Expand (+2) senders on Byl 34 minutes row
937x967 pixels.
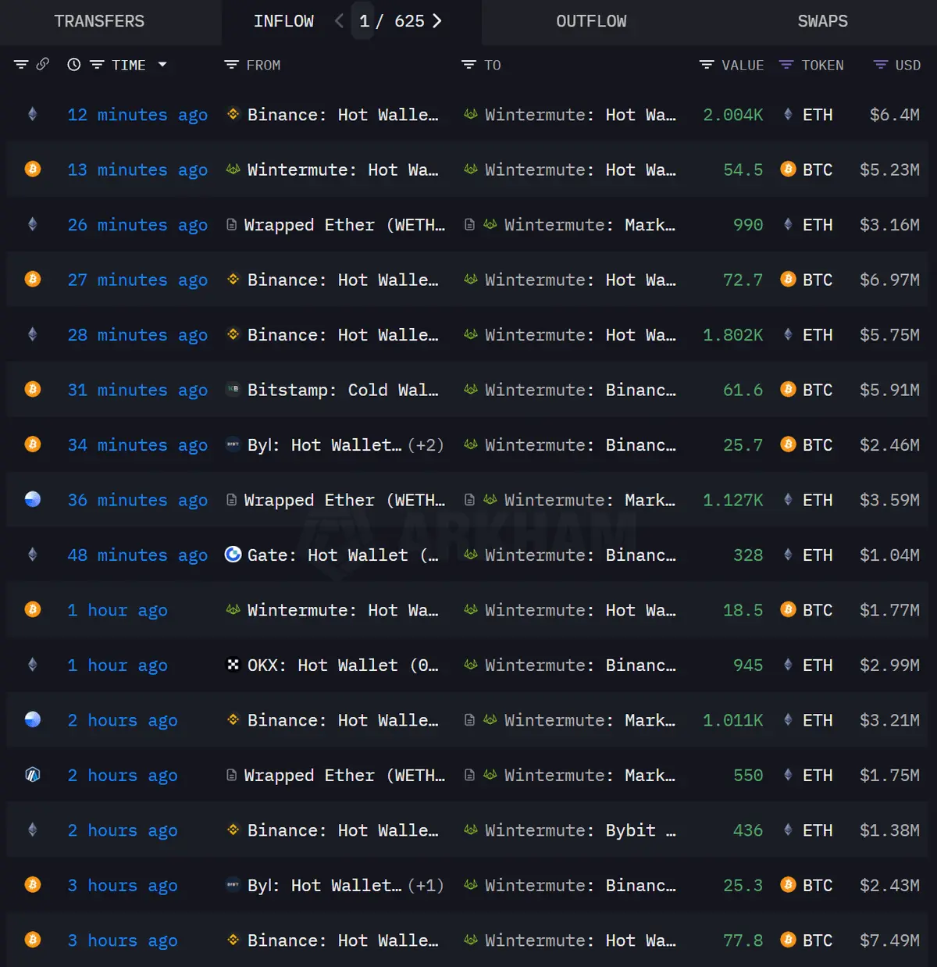coord(425,445)
